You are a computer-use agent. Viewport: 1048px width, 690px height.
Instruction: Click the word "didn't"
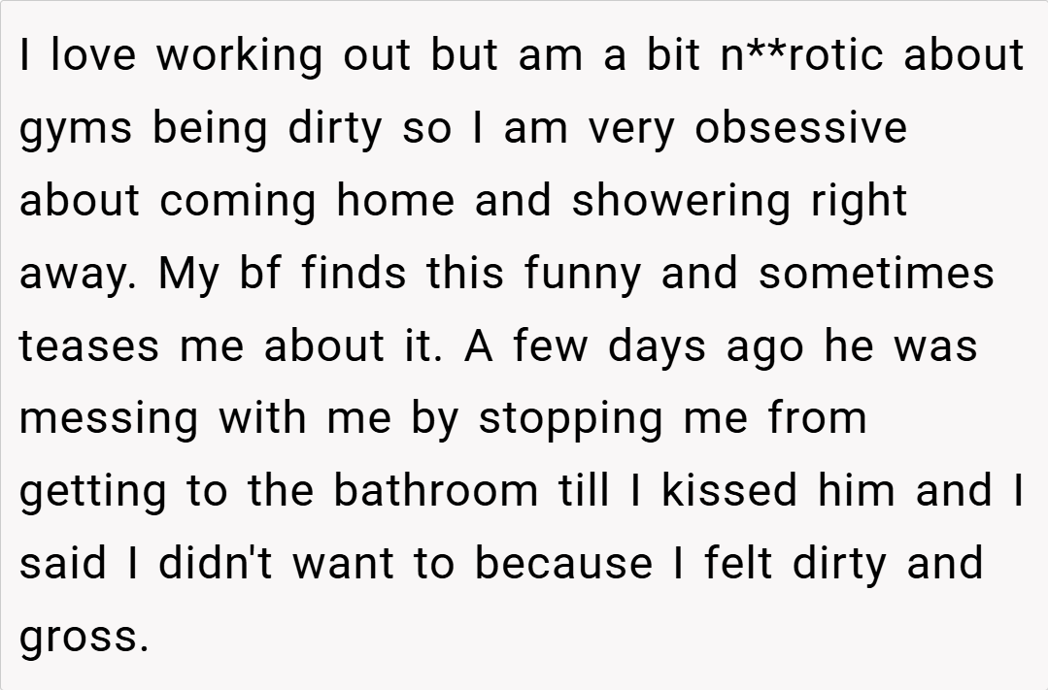(x=217, y=563)
